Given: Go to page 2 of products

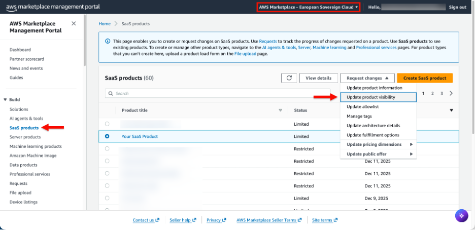Looking at the screenshot, I should [x=432, y=93].
